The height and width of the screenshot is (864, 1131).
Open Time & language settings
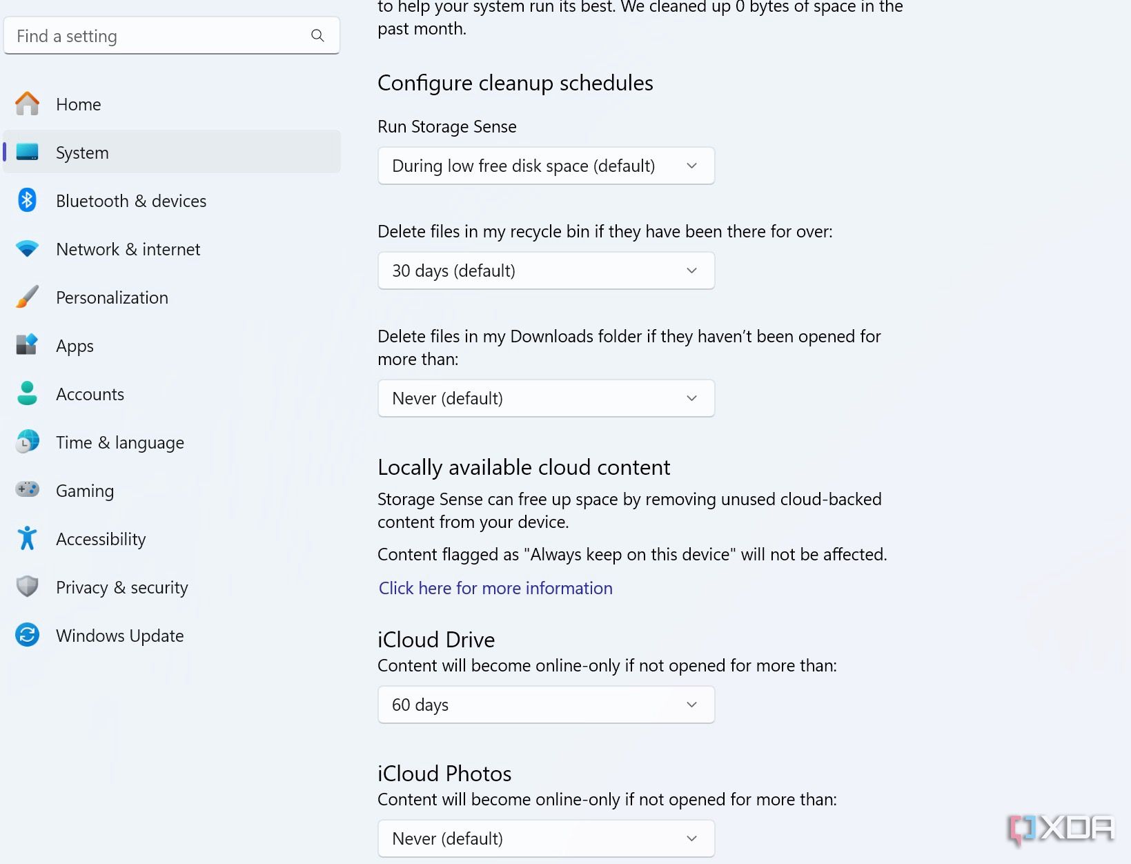pos(172,442)
